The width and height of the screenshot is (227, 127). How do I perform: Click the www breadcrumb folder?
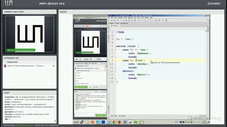117,23
